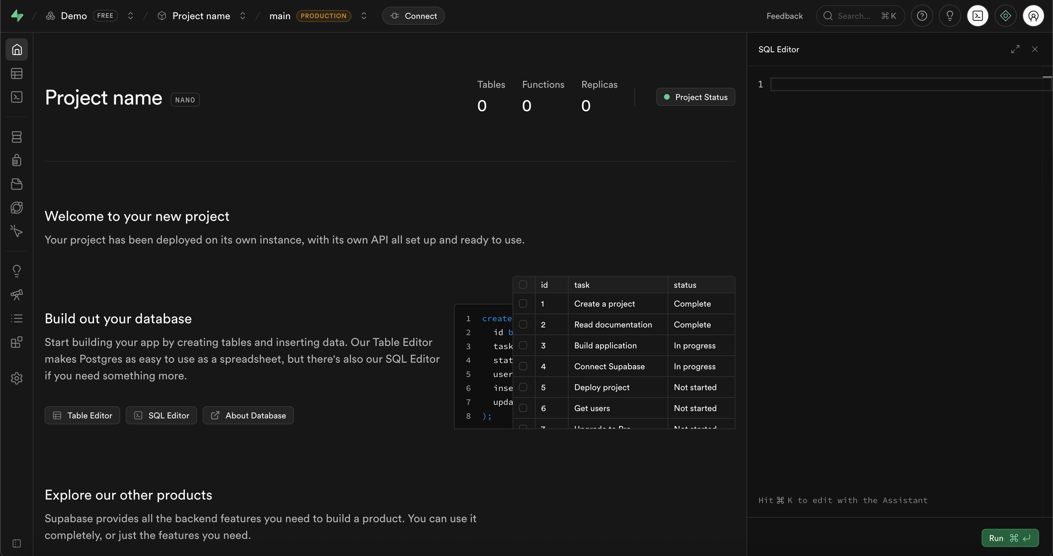Toggle the select-all checkbox in table header
Screen dimensions: 1053x556
(523, 285)
